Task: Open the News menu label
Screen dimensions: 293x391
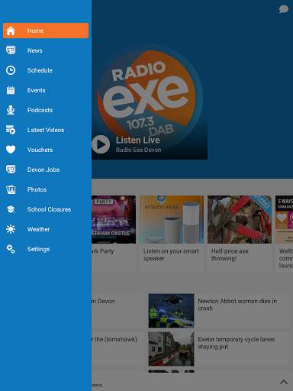Action: coord(35,50)
